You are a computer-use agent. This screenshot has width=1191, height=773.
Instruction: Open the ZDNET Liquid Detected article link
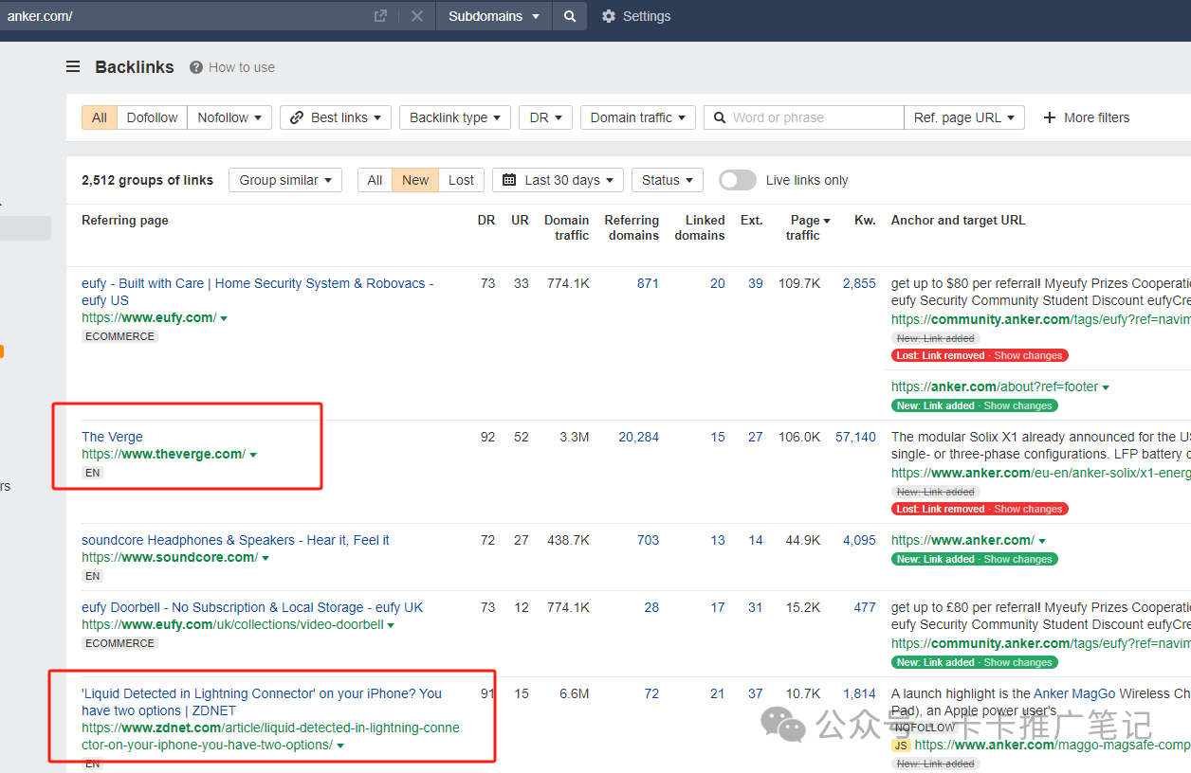point(262,702)
